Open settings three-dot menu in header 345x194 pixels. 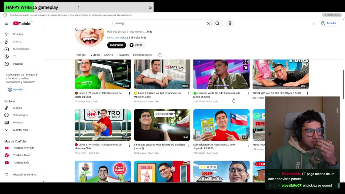(314, 23)
